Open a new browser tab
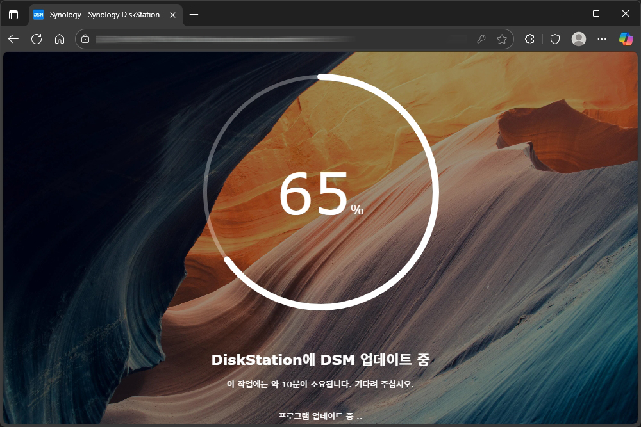641x427 pixels. pyautogui.click(x=194, y=15)
